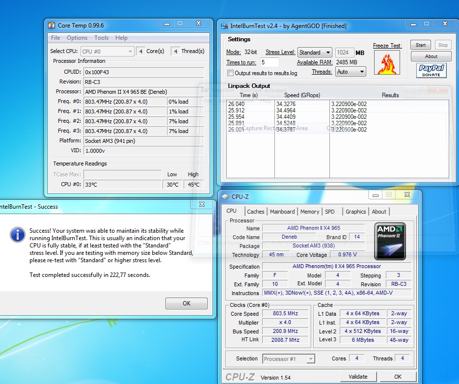Click the Code Name value Deneb
459x384 pixels.
(x=289, y=237)
